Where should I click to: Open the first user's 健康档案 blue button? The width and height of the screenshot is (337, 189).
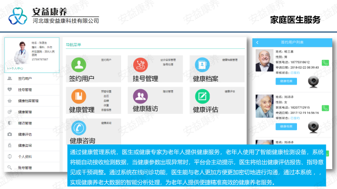point(286,81)
